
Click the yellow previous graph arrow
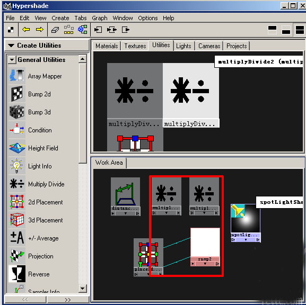click(x=26, y=30)
